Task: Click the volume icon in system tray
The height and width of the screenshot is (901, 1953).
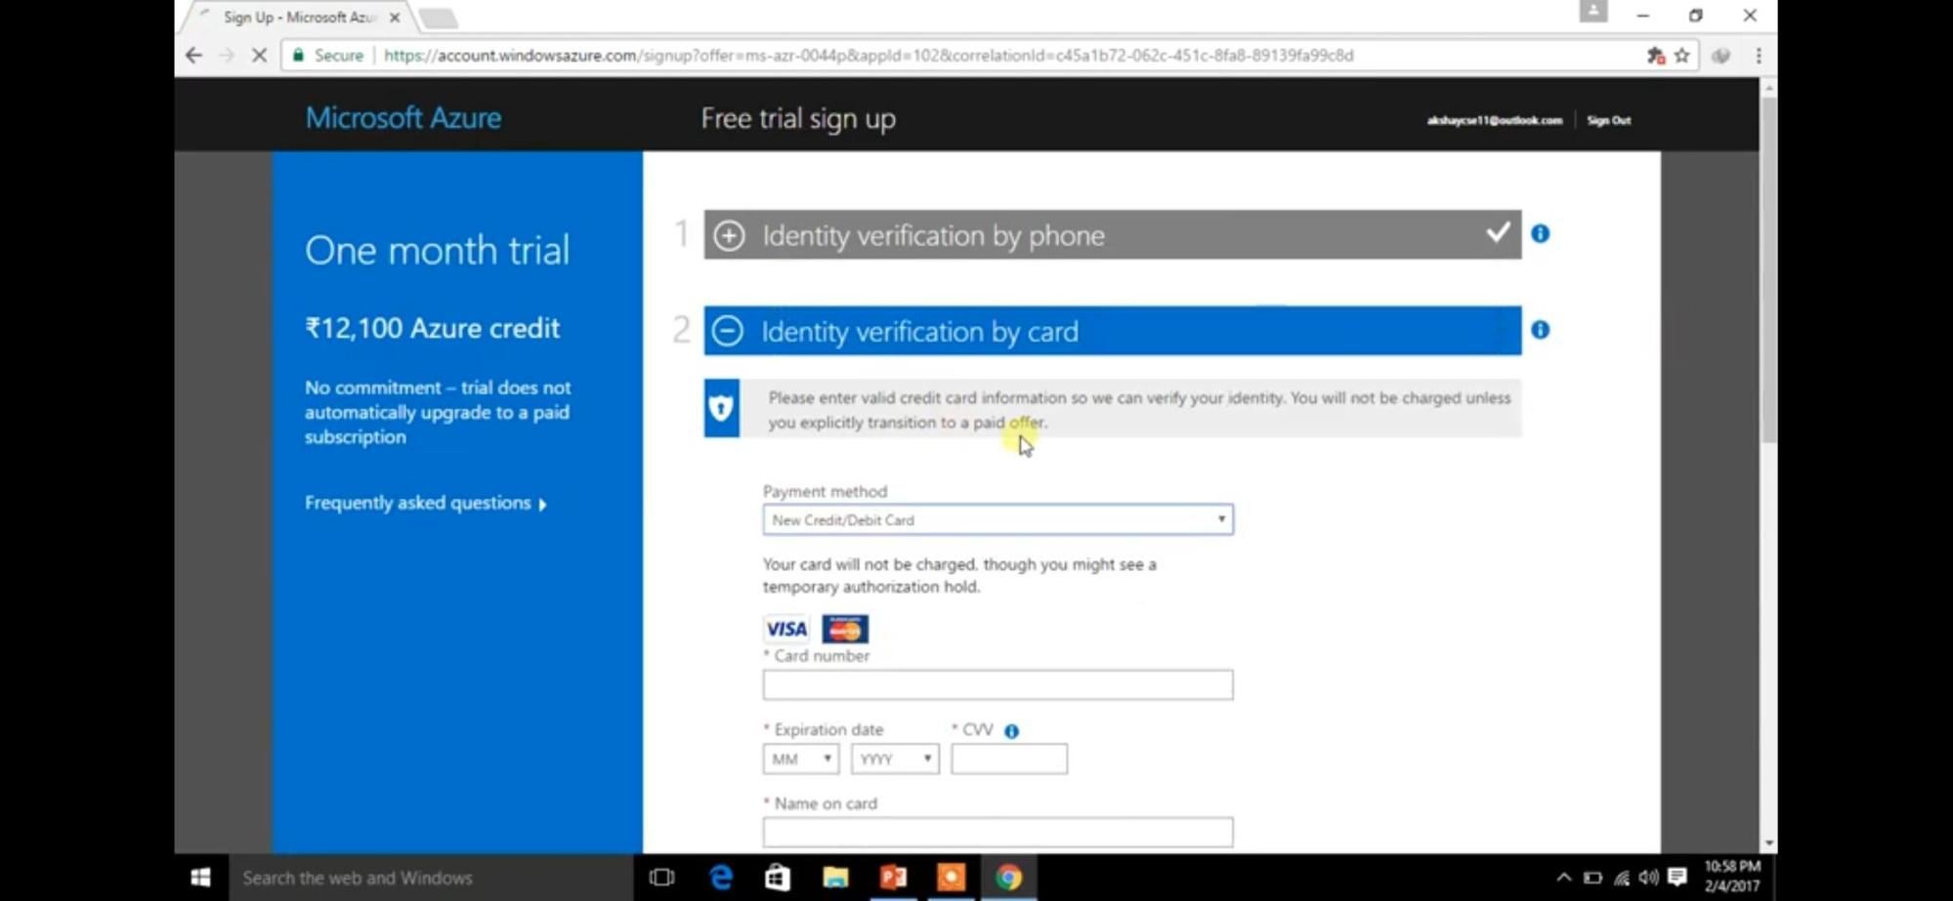Action: pyautogui.click(x=1649, y=877)
